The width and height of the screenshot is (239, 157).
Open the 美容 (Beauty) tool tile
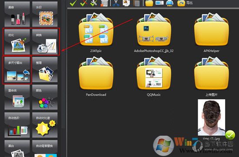[x=17, y=14]
